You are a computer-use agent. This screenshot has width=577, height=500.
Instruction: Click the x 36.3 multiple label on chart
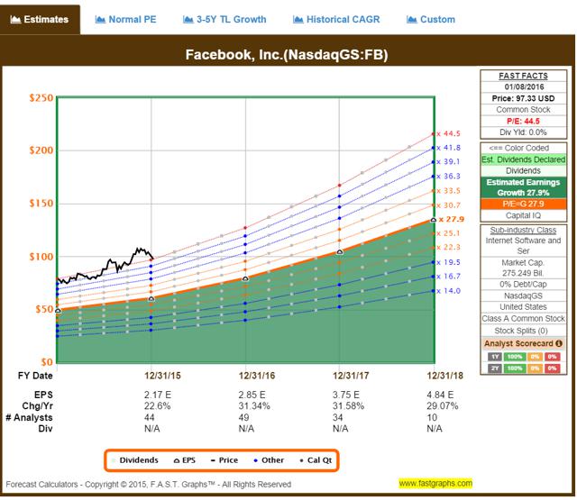pos(449,176)
